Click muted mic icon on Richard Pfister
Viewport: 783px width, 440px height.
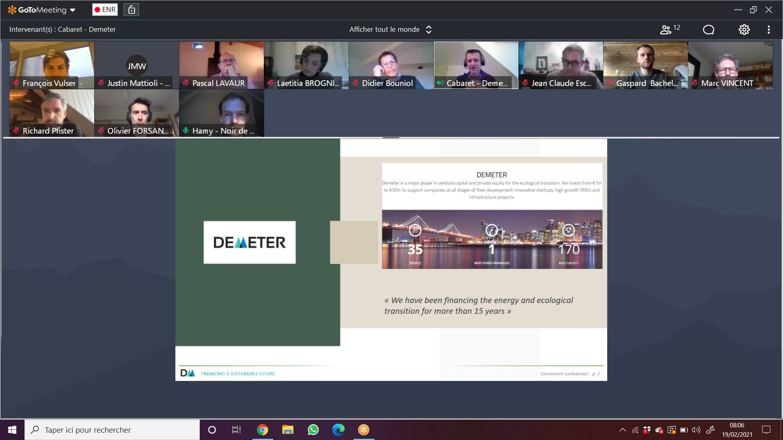(16, 131)
